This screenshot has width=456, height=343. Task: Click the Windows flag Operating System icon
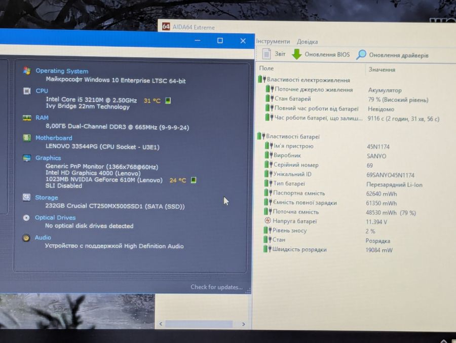click(x=27, y=71)
